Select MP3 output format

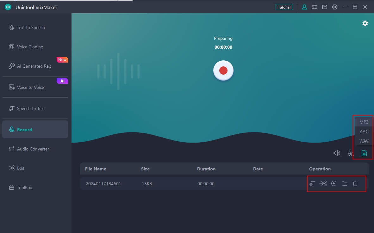point(364,122)
